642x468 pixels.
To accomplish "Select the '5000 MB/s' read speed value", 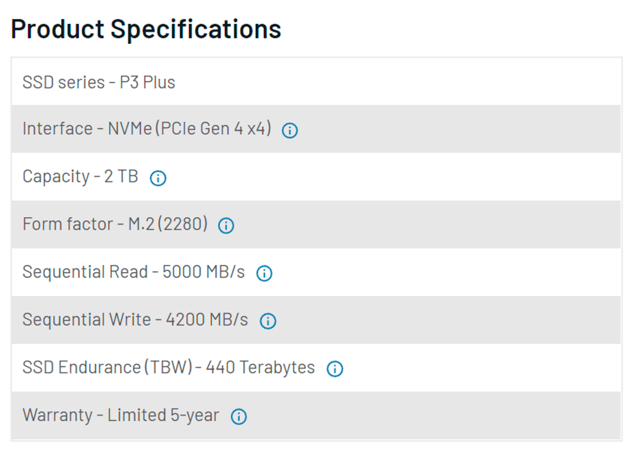I will tap(203, 272).
